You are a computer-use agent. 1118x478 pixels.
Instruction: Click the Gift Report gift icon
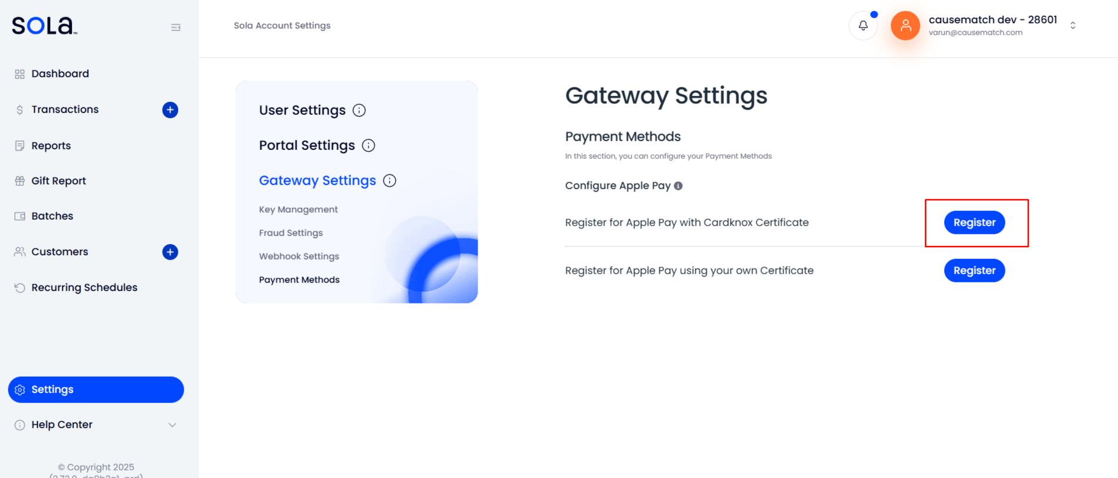click(19, 181)
